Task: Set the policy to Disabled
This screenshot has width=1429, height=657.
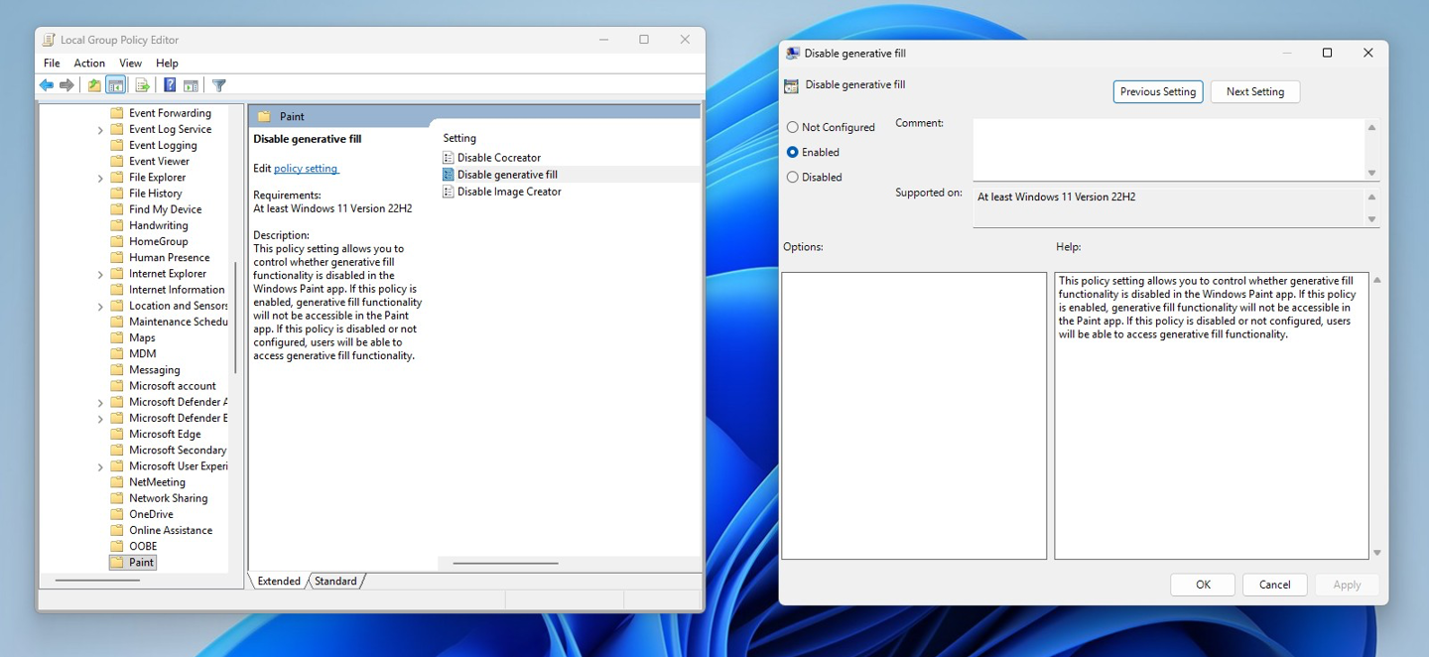Action: coord(792,177)
